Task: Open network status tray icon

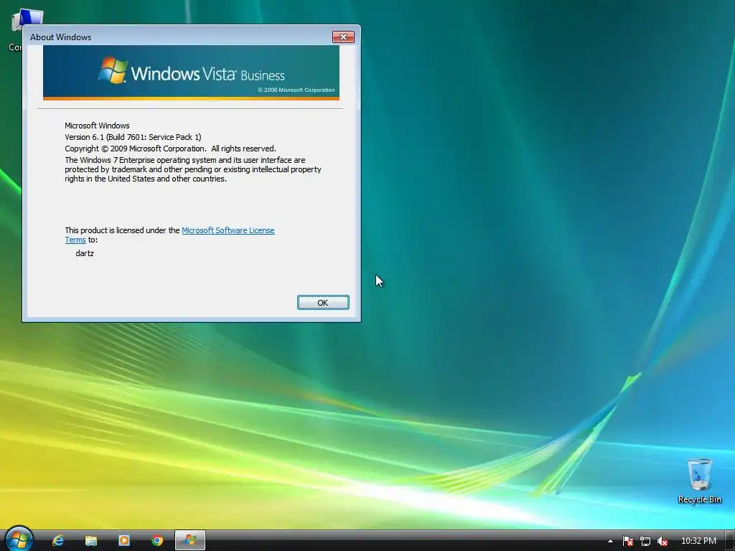Action: tap(645, 541)
